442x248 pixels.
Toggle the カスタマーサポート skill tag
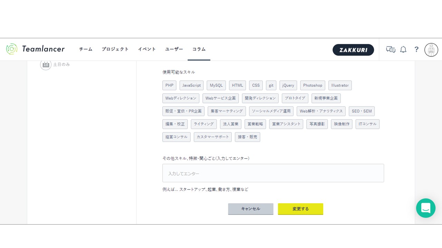[212, 137]
